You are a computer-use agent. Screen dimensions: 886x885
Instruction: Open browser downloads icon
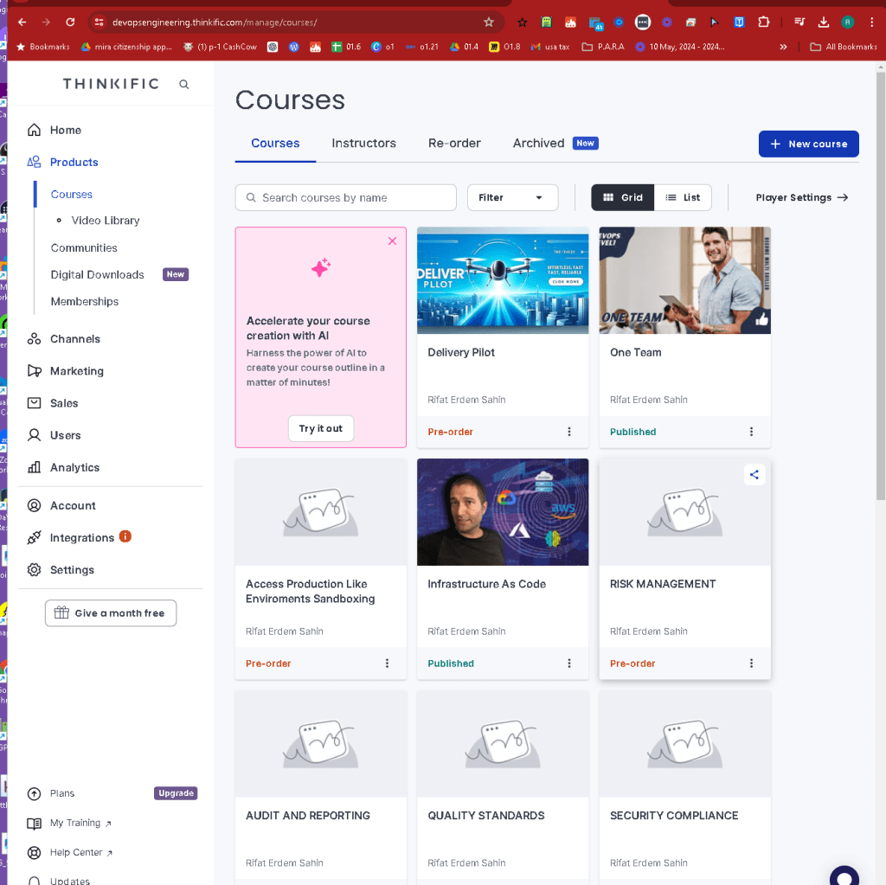(x=824, y=22)
